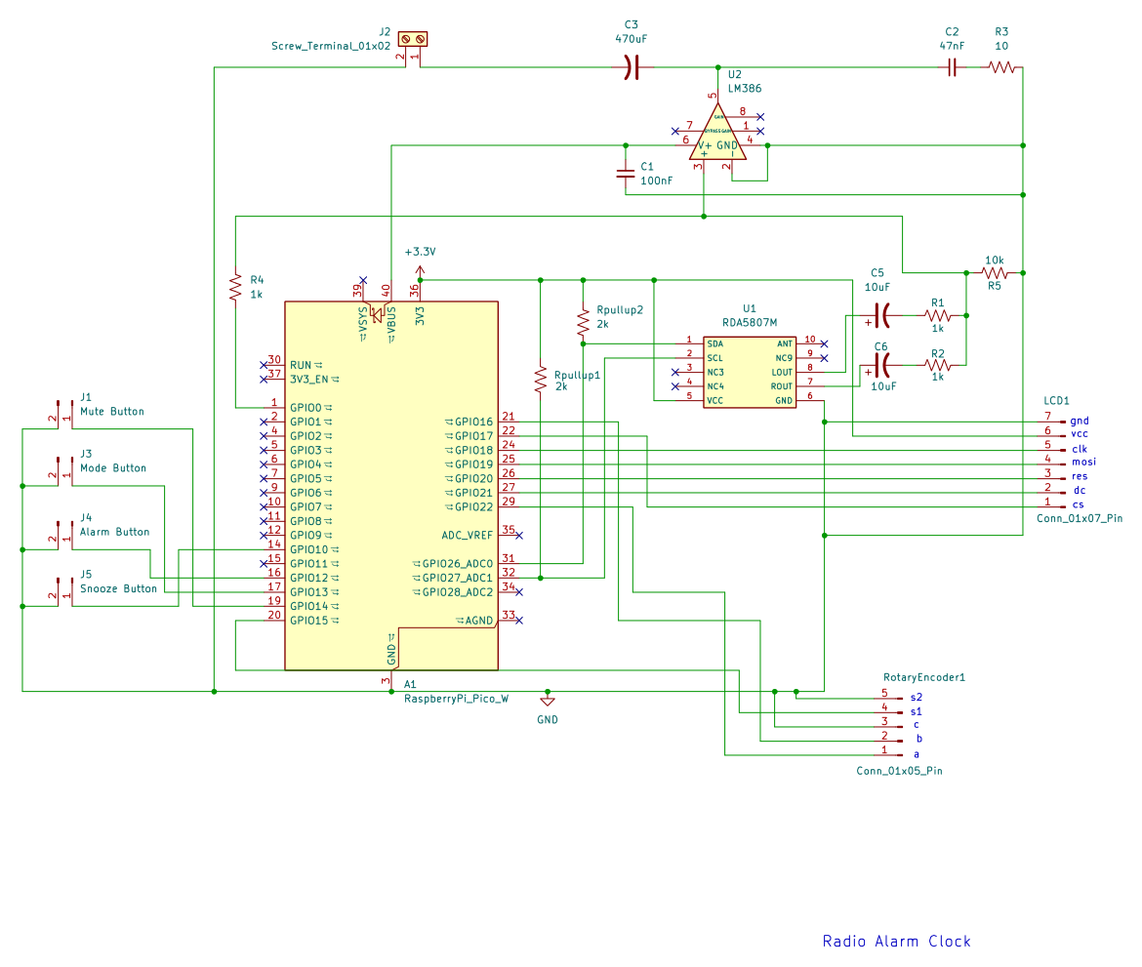The image size is (1142, 967).
Task: Select the 'RotaryEncoder1' reference label
Action: (924, 677)
